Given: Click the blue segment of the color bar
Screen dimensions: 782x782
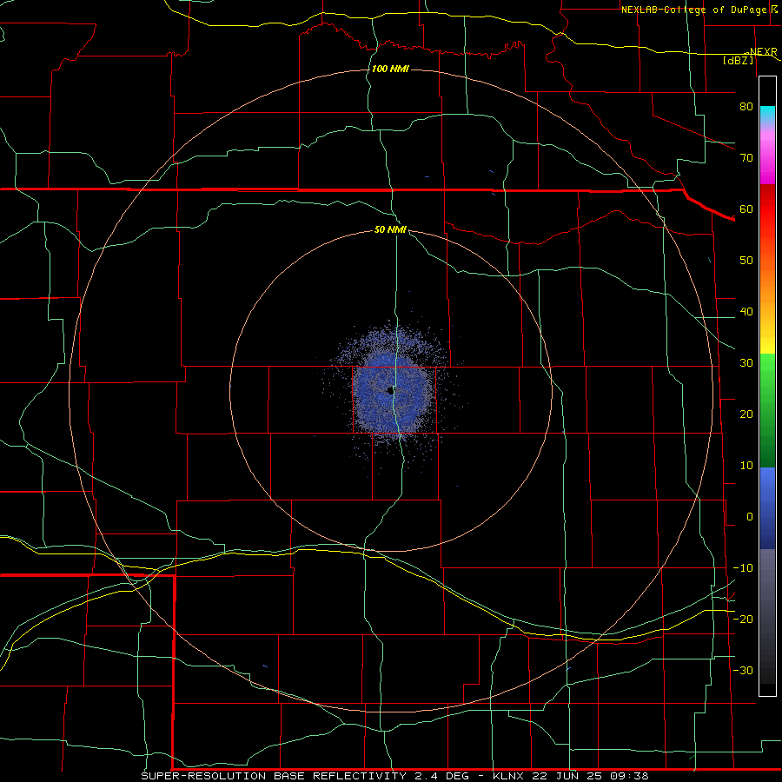Looking at the screenshot, I should [x=767, y=507].
